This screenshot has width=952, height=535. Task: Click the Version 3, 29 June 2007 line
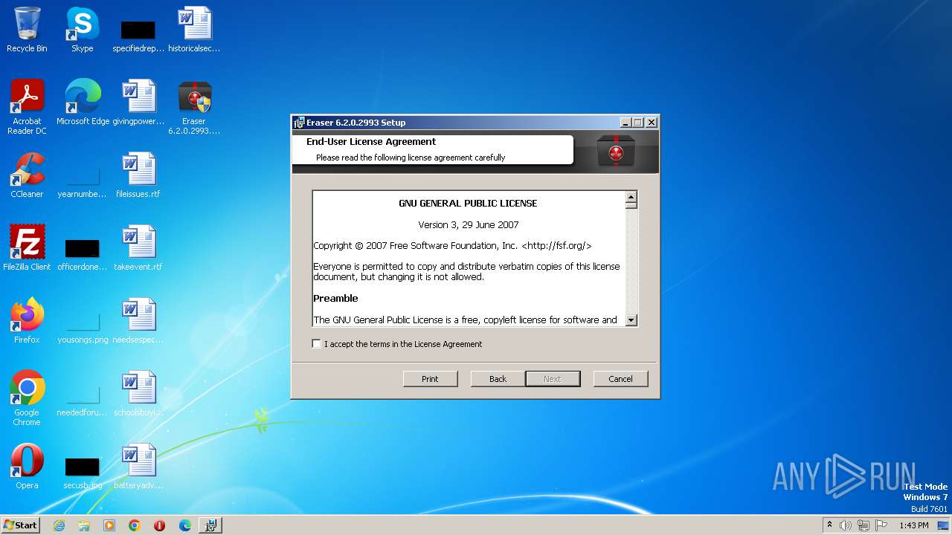[469, 224]
